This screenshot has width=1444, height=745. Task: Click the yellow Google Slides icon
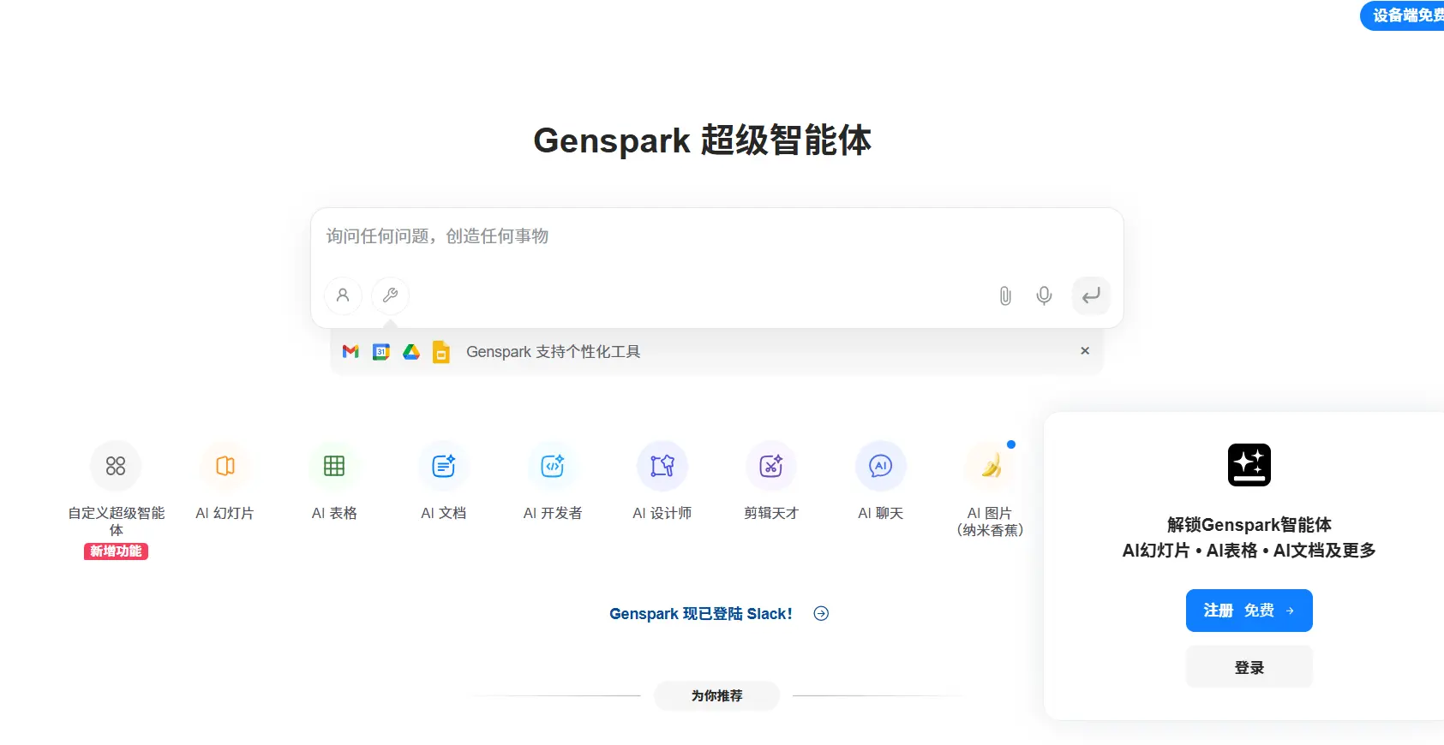click(441, 352)
